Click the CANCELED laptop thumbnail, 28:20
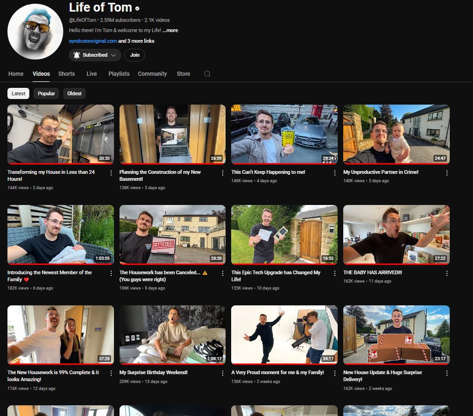The width and height of the screenshot is (473, 416). 172,235
